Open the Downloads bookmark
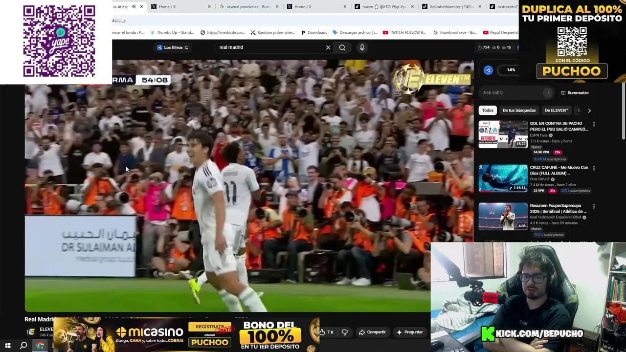Image resolution: width=626 pixels, height=352 pixels. pyautogui.click(x=313, y=33)
